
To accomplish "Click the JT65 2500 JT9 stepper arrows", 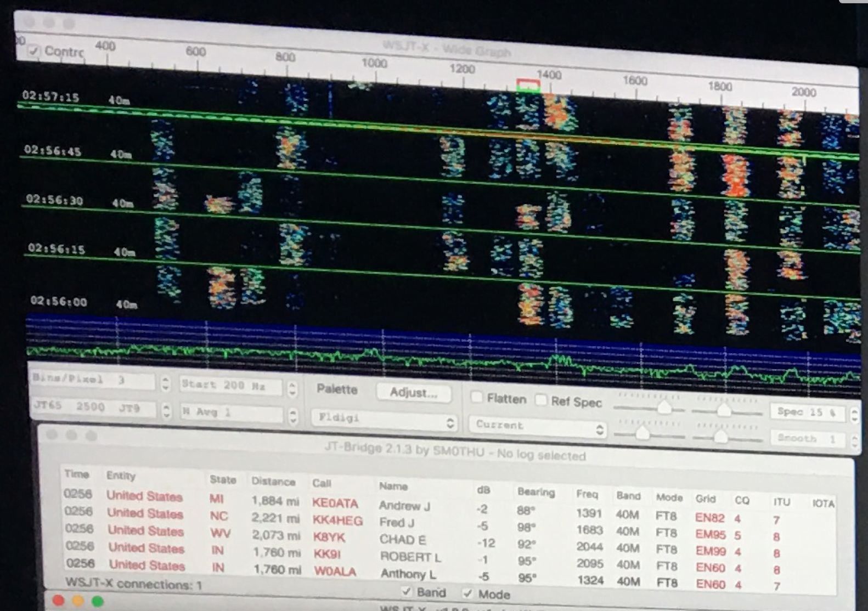I will [166, 410].
